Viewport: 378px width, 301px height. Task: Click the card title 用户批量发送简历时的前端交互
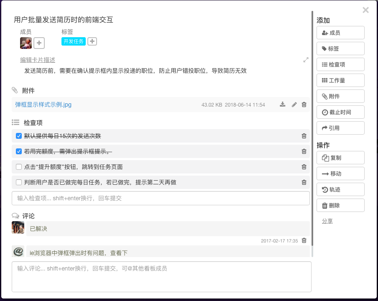(x=64, y=20)
